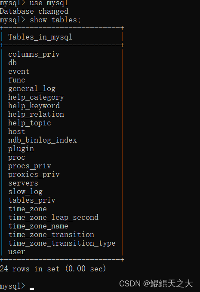This screenshot has height=292, width=200.
Task: Click the general_log entry
Action: (32, 89)
